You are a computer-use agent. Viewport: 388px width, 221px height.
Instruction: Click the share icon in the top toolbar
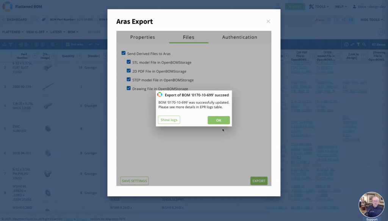(x=343, y=19)
